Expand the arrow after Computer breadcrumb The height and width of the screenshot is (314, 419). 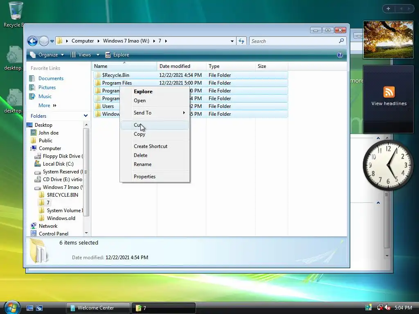tap(99, 41)
